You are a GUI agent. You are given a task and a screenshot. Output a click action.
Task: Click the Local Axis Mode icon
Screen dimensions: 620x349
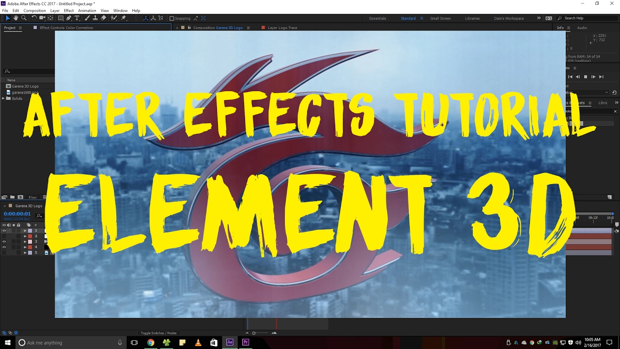pos(146,18)
